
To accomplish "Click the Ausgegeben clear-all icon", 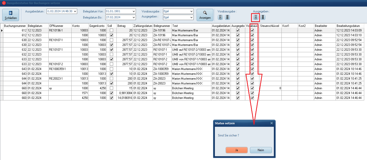I will coord(263,17).
